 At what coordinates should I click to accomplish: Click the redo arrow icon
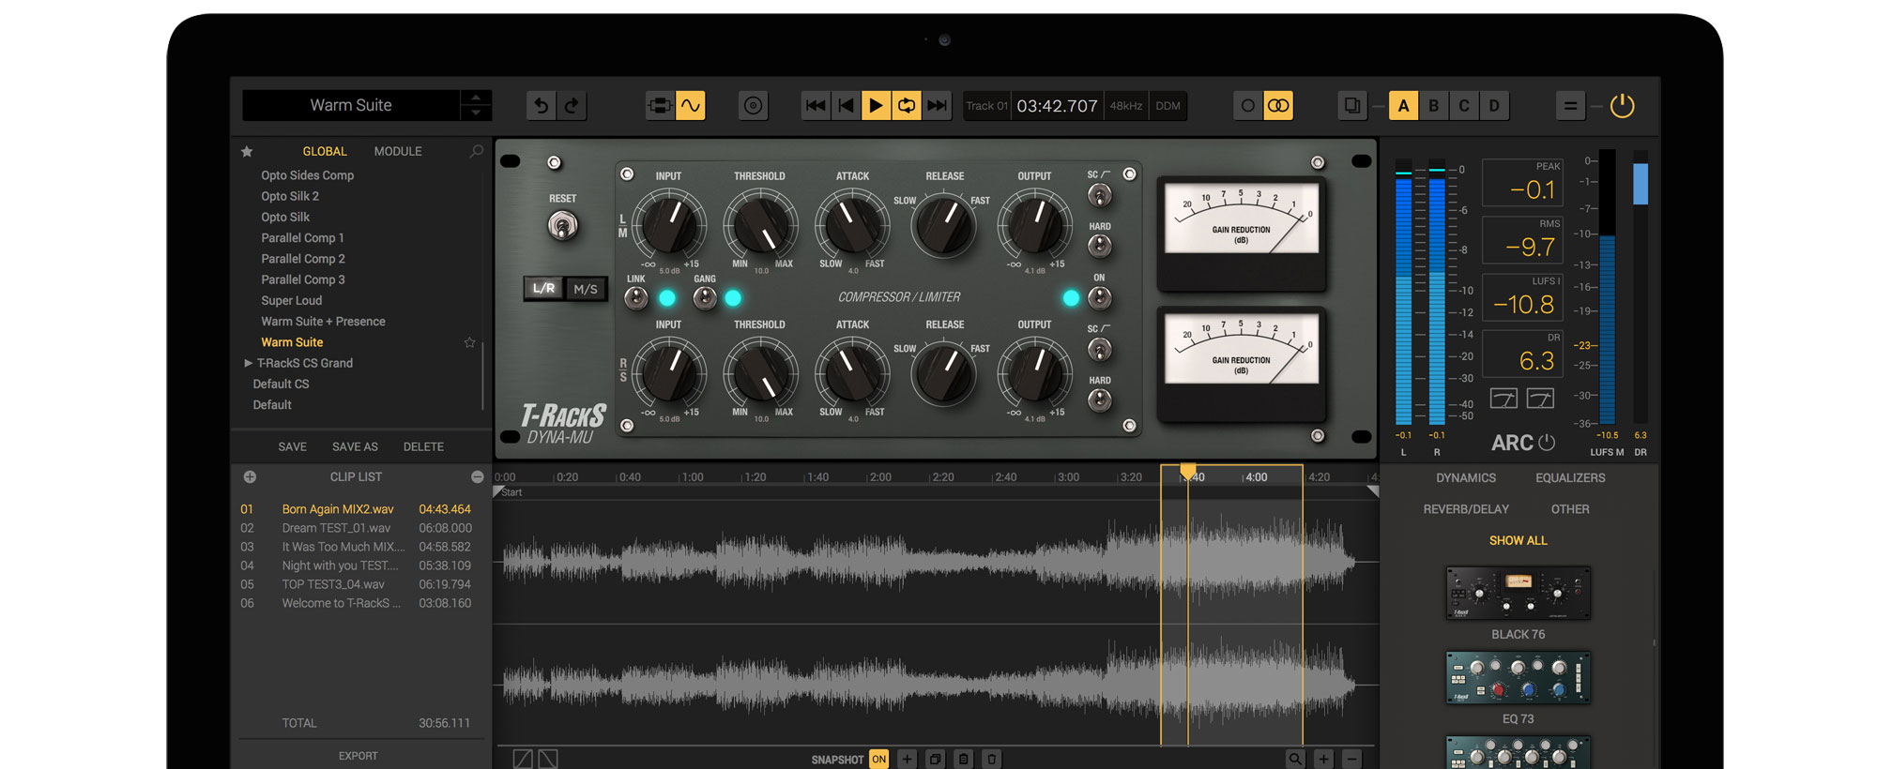[x=572, y=106]
